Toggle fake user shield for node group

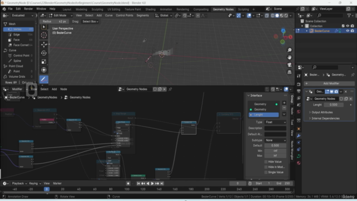(155, 89)
